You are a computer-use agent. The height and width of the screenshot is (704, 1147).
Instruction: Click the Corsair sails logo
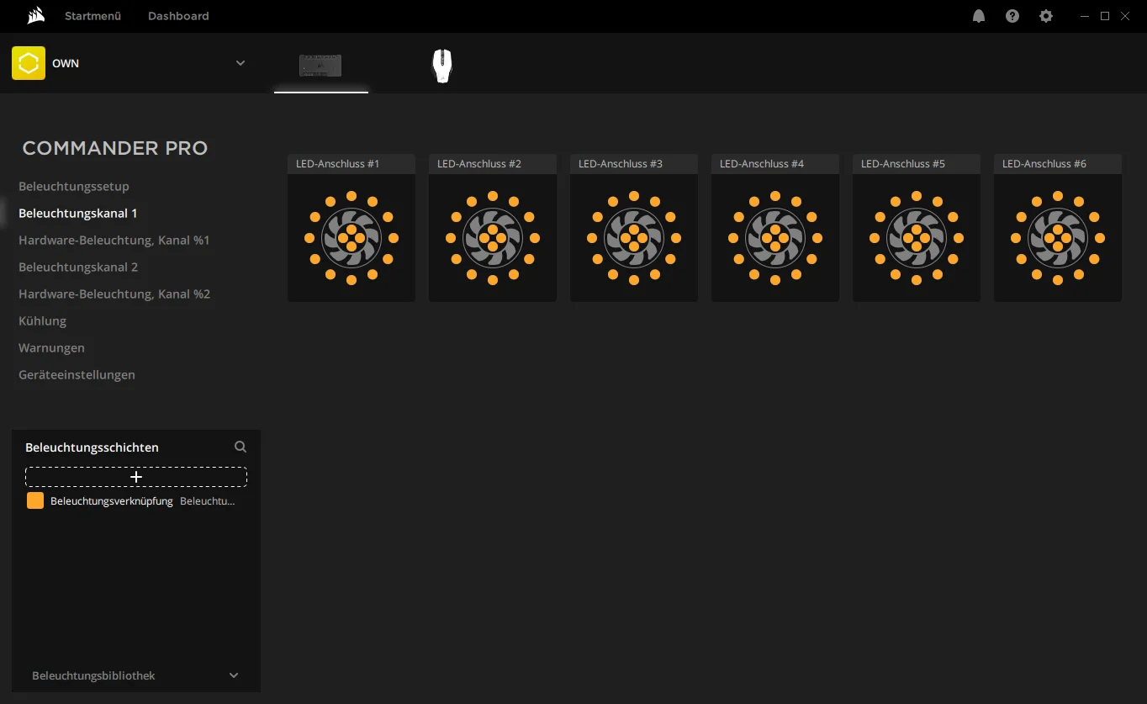pos(35,15)
